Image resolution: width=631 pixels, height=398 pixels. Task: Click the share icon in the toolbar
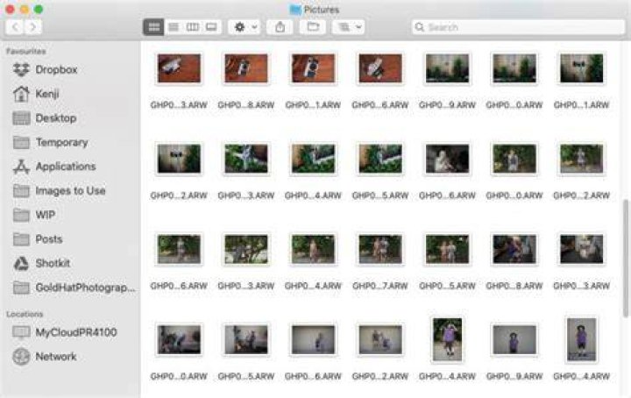(280, 27)
